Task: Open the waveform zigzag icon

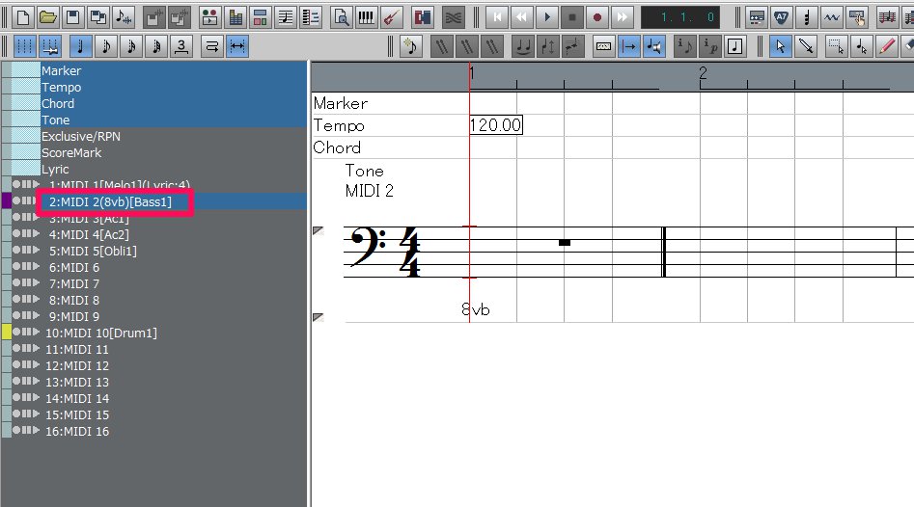Action: click(x=832, y=17)
